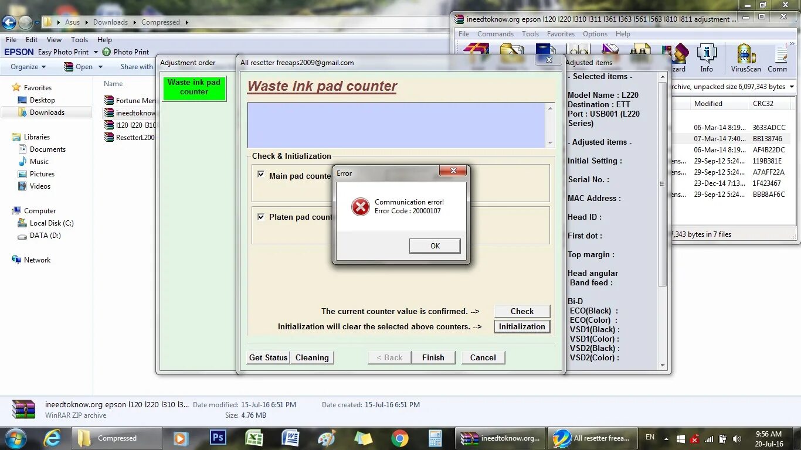Click the Cleaning button

tap(312, 357)
